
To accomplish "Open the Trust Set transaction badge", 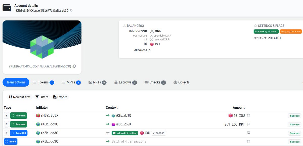I will pyautogui.click(x=19, y=133).
